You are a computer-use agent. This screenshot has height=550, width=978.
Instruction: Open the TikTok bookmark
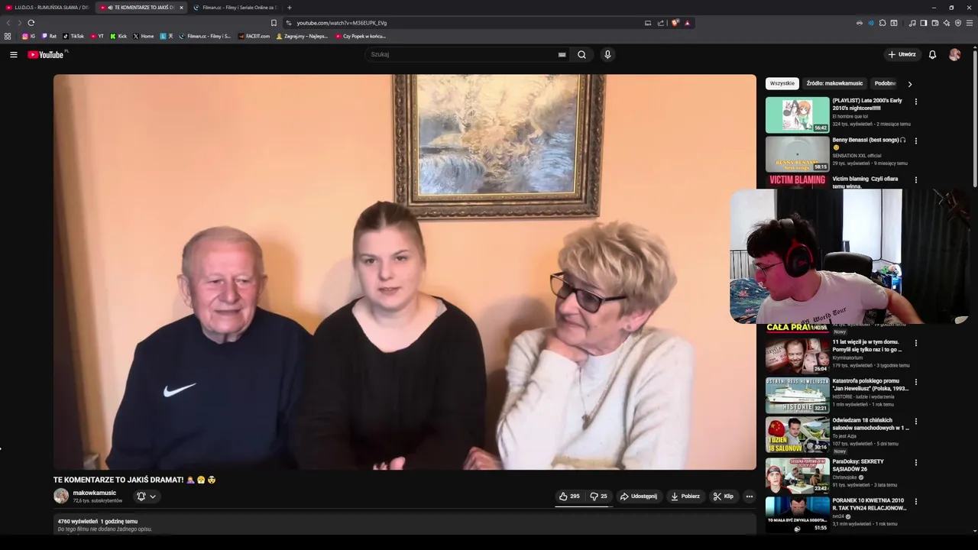pos(73,36)
